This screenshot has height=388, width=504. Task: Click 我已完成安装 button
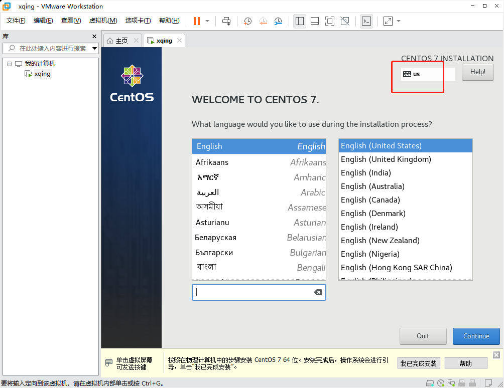tap(419, 363)
